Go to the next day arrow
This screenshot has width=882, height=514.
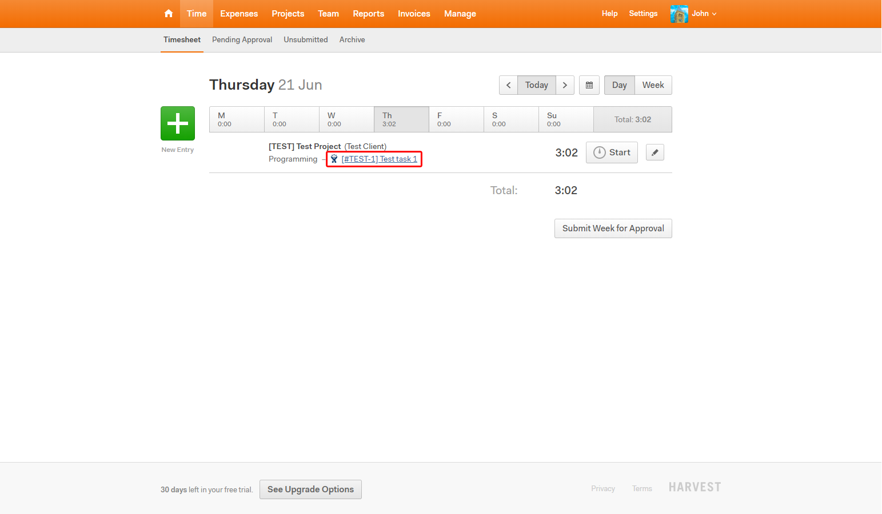tap(565, 85)
